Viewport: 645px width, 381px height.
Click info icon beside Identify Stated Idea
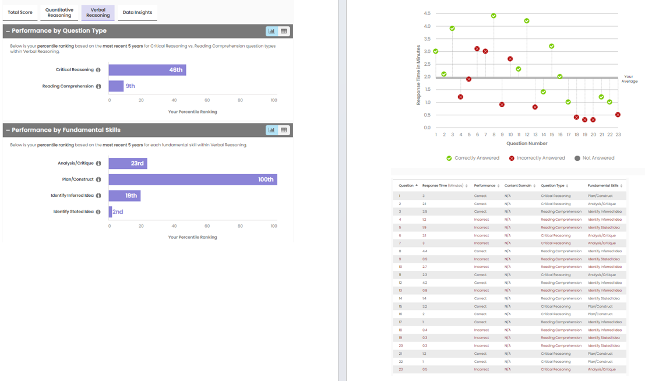click(x=98, y=212)
